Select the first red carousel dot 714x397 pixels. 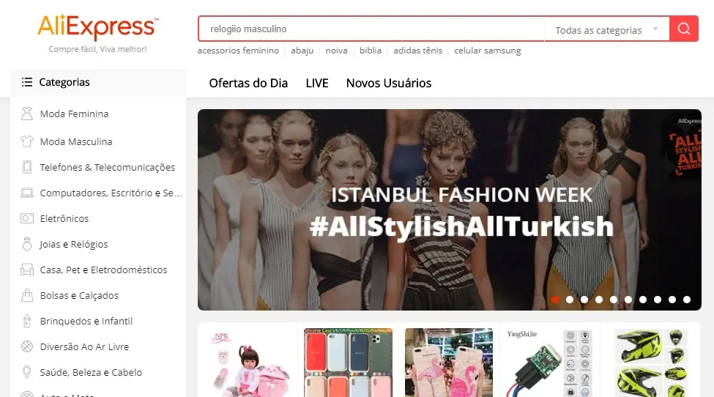pos(555,300)
